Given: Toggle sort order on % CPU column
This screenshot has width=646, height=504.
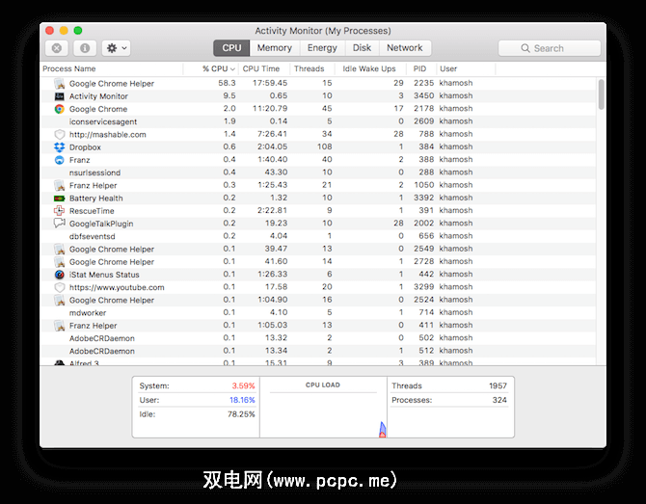Looking at the screenshot, I should tap(211, 68).
